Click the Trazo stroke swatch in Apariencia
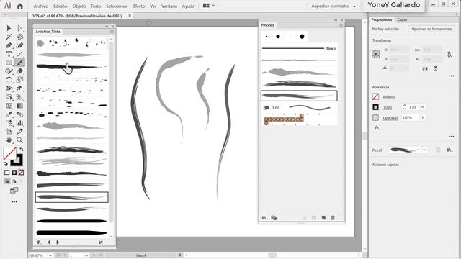This screenshot has width=461, height=259. (x=375, y=107)
